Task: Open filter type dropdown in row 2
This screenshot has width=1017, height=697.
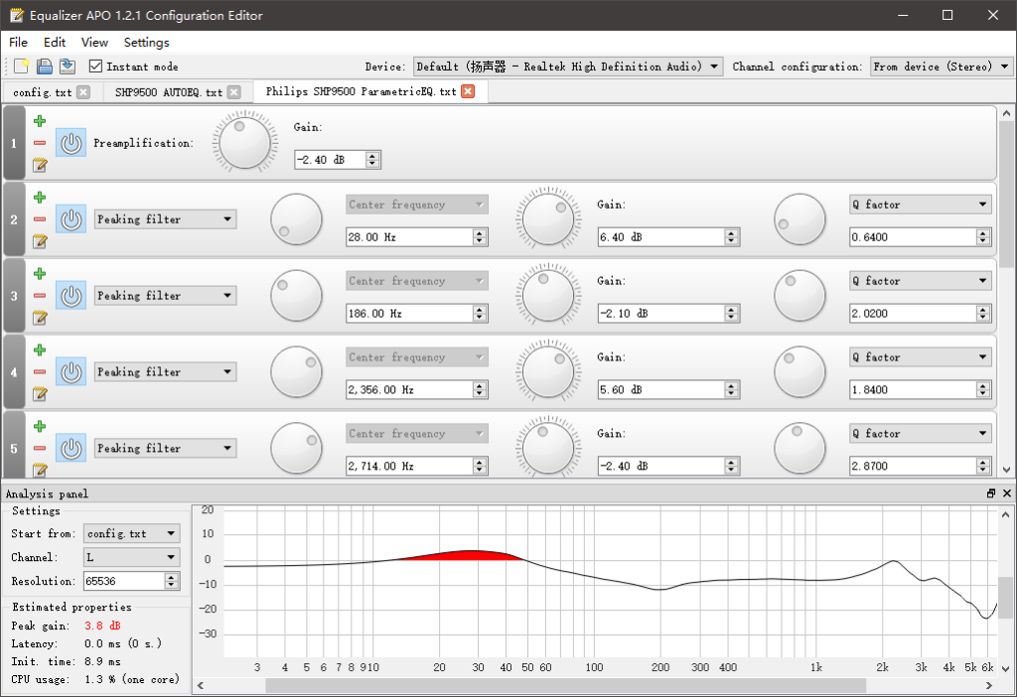Action: (165, 219)
